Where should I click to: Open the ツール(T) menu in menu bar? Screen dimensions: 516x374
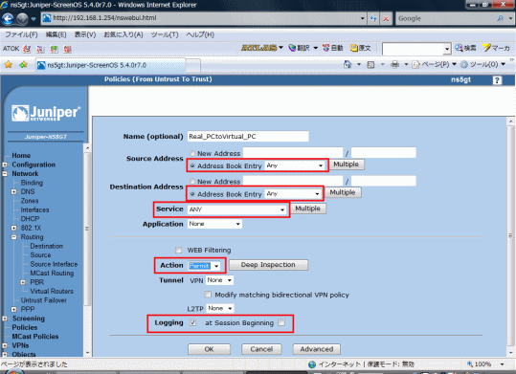pyautogui.click(x=165, y=34)
